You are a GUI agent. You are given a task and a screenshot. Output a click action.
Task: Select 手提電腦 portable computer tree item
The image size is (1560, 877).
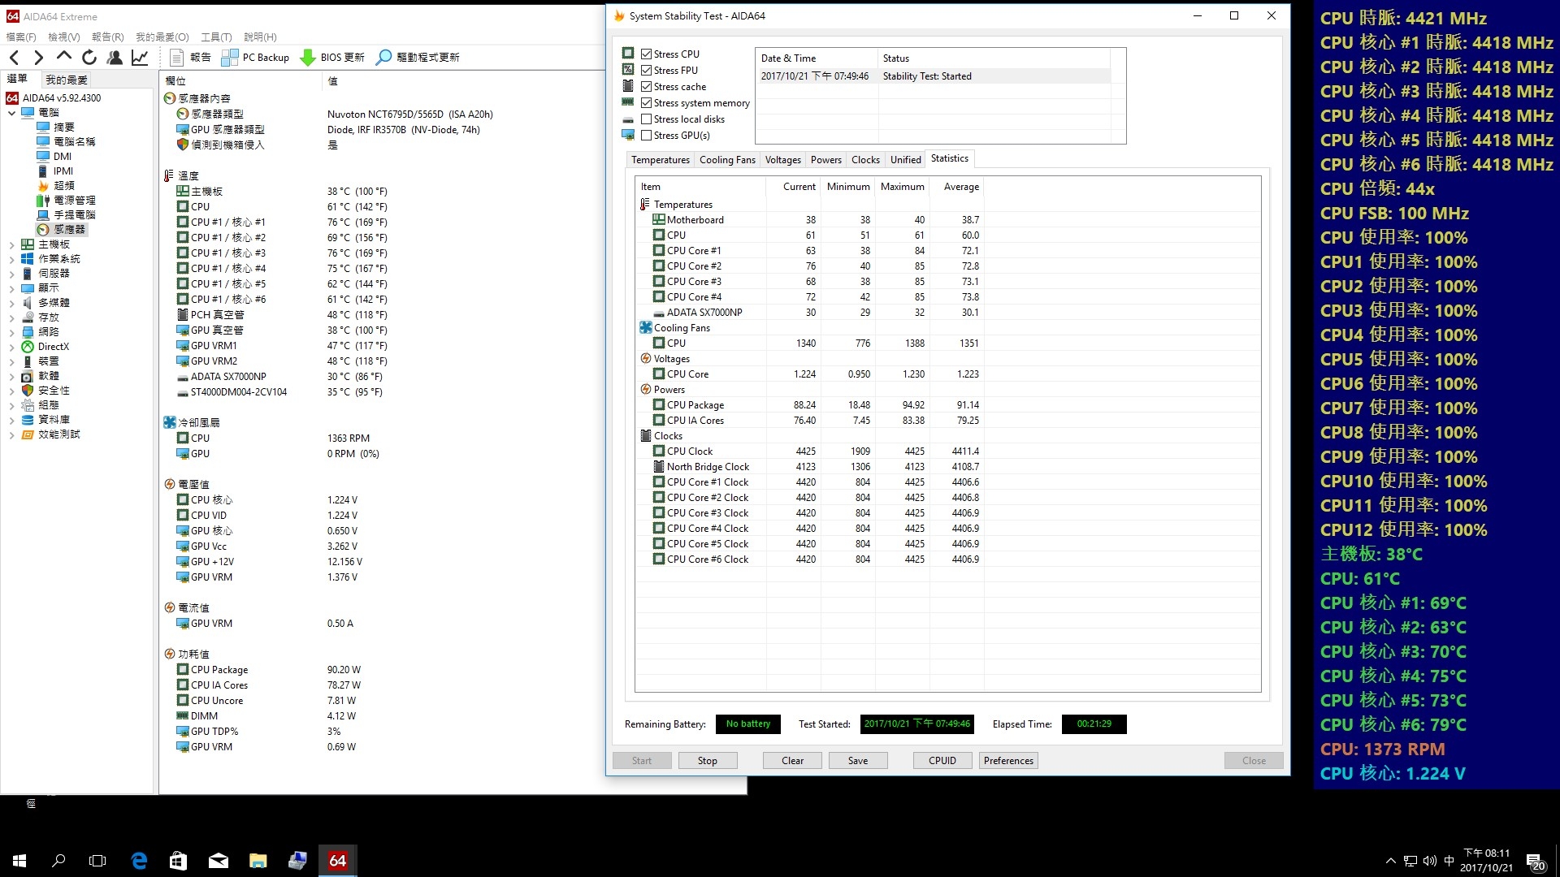pos(67,214)
